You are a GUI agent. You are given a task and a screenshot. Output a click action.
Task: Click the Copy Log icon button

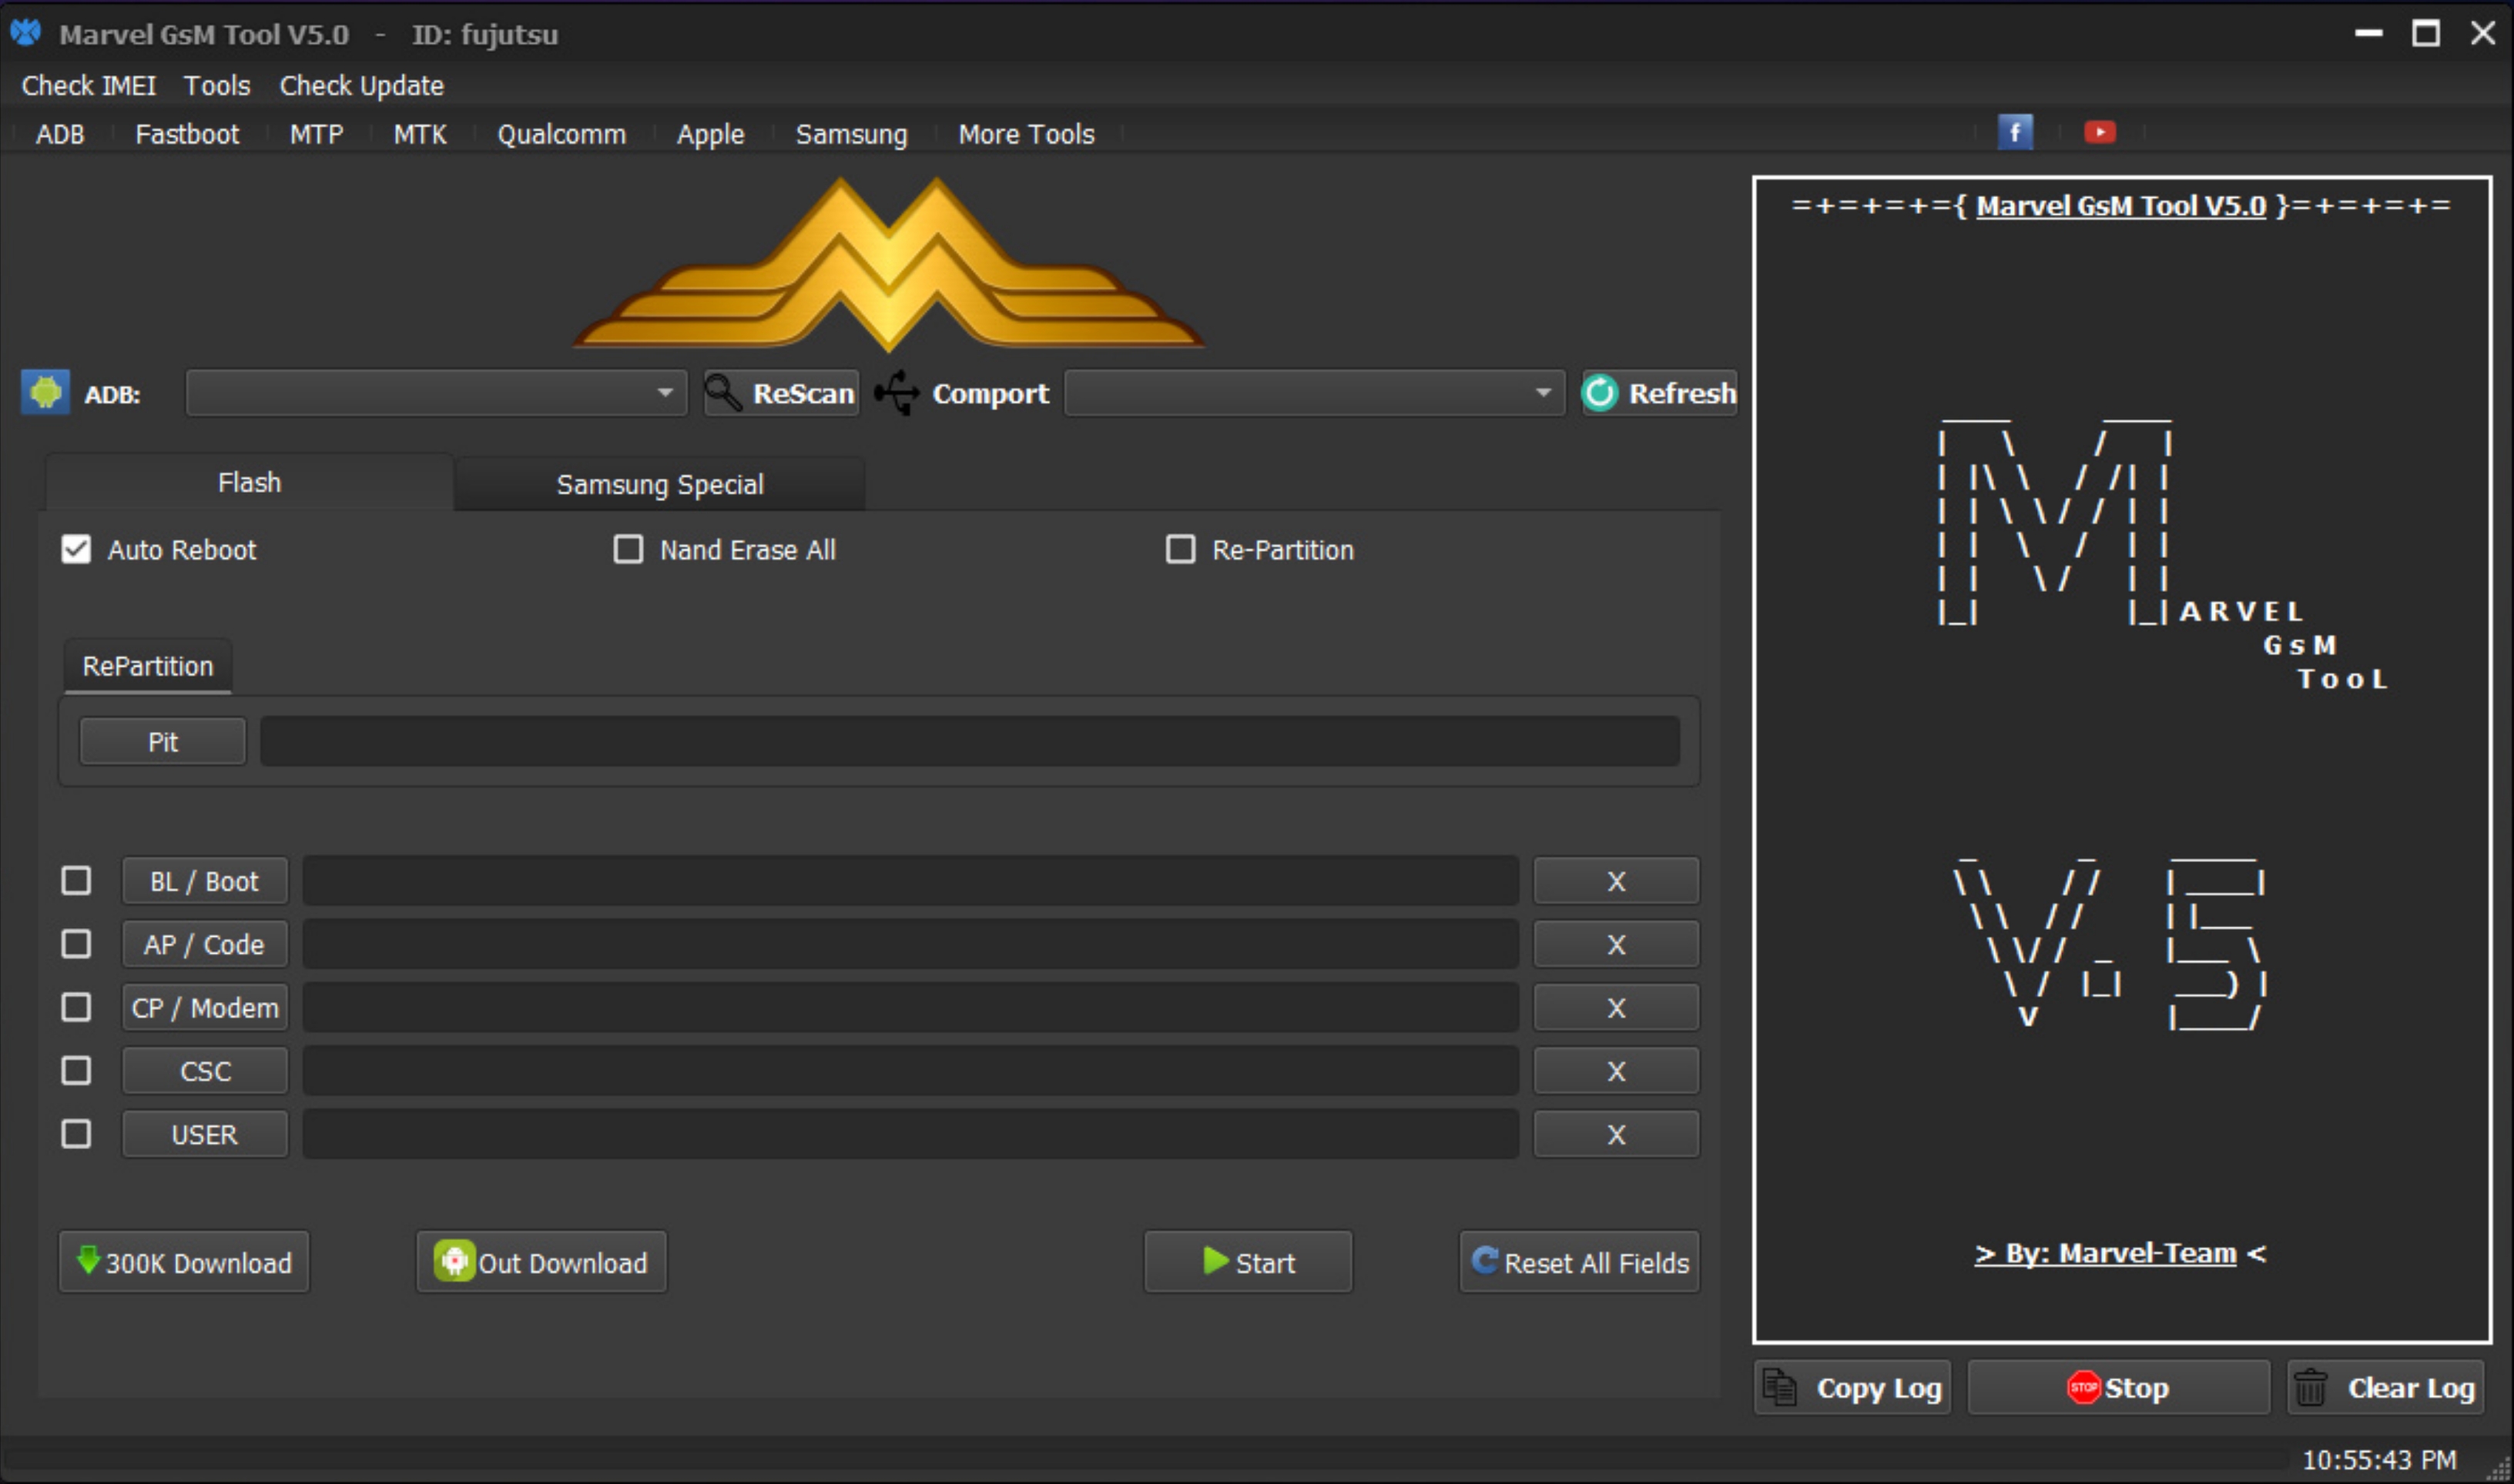(x=1780, y=1387)
